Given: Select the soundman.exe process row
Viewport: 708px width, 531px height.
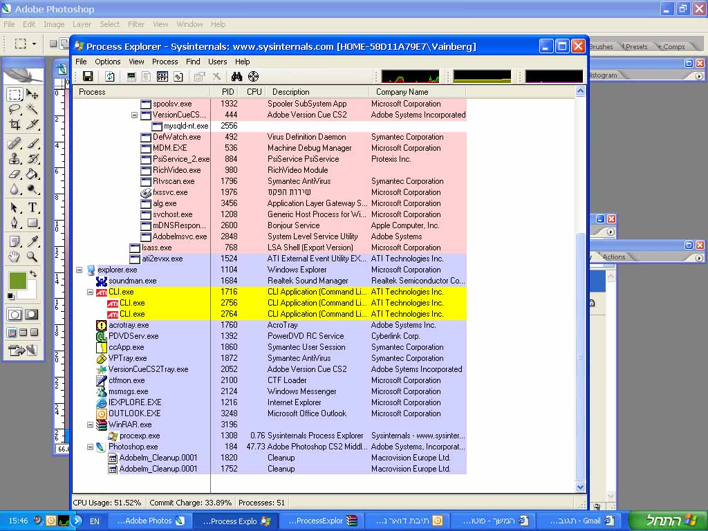Looking at the screenshot, I should [270, 281].
